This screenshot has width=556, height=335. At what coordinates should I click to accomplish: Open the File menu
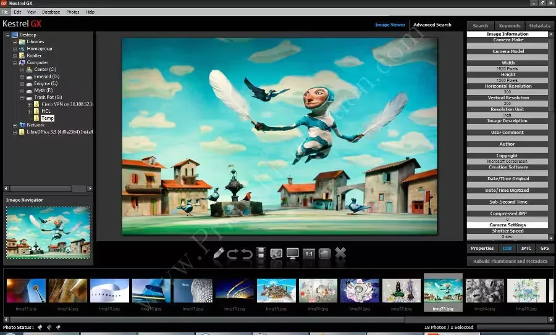pos(4,12)
